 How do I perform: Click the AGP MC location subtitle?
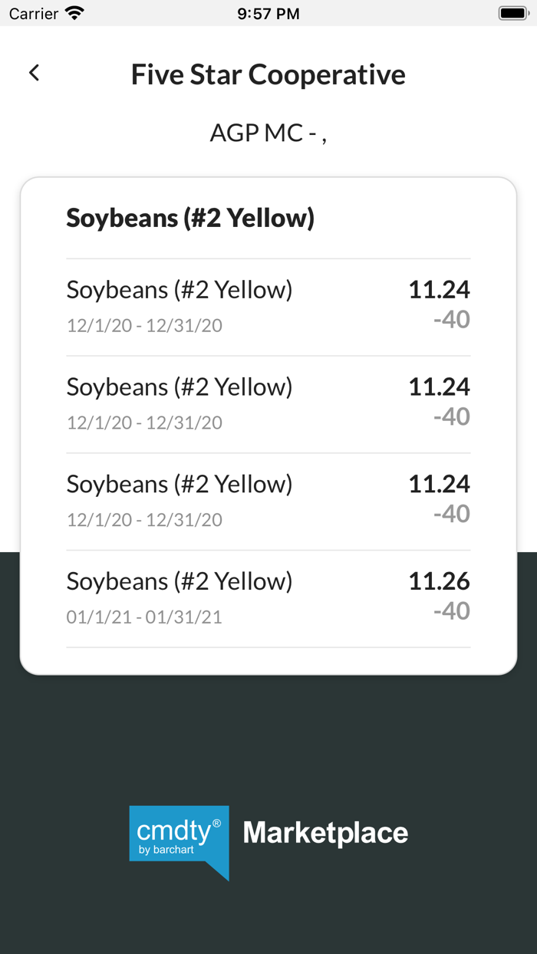point(268,133)
